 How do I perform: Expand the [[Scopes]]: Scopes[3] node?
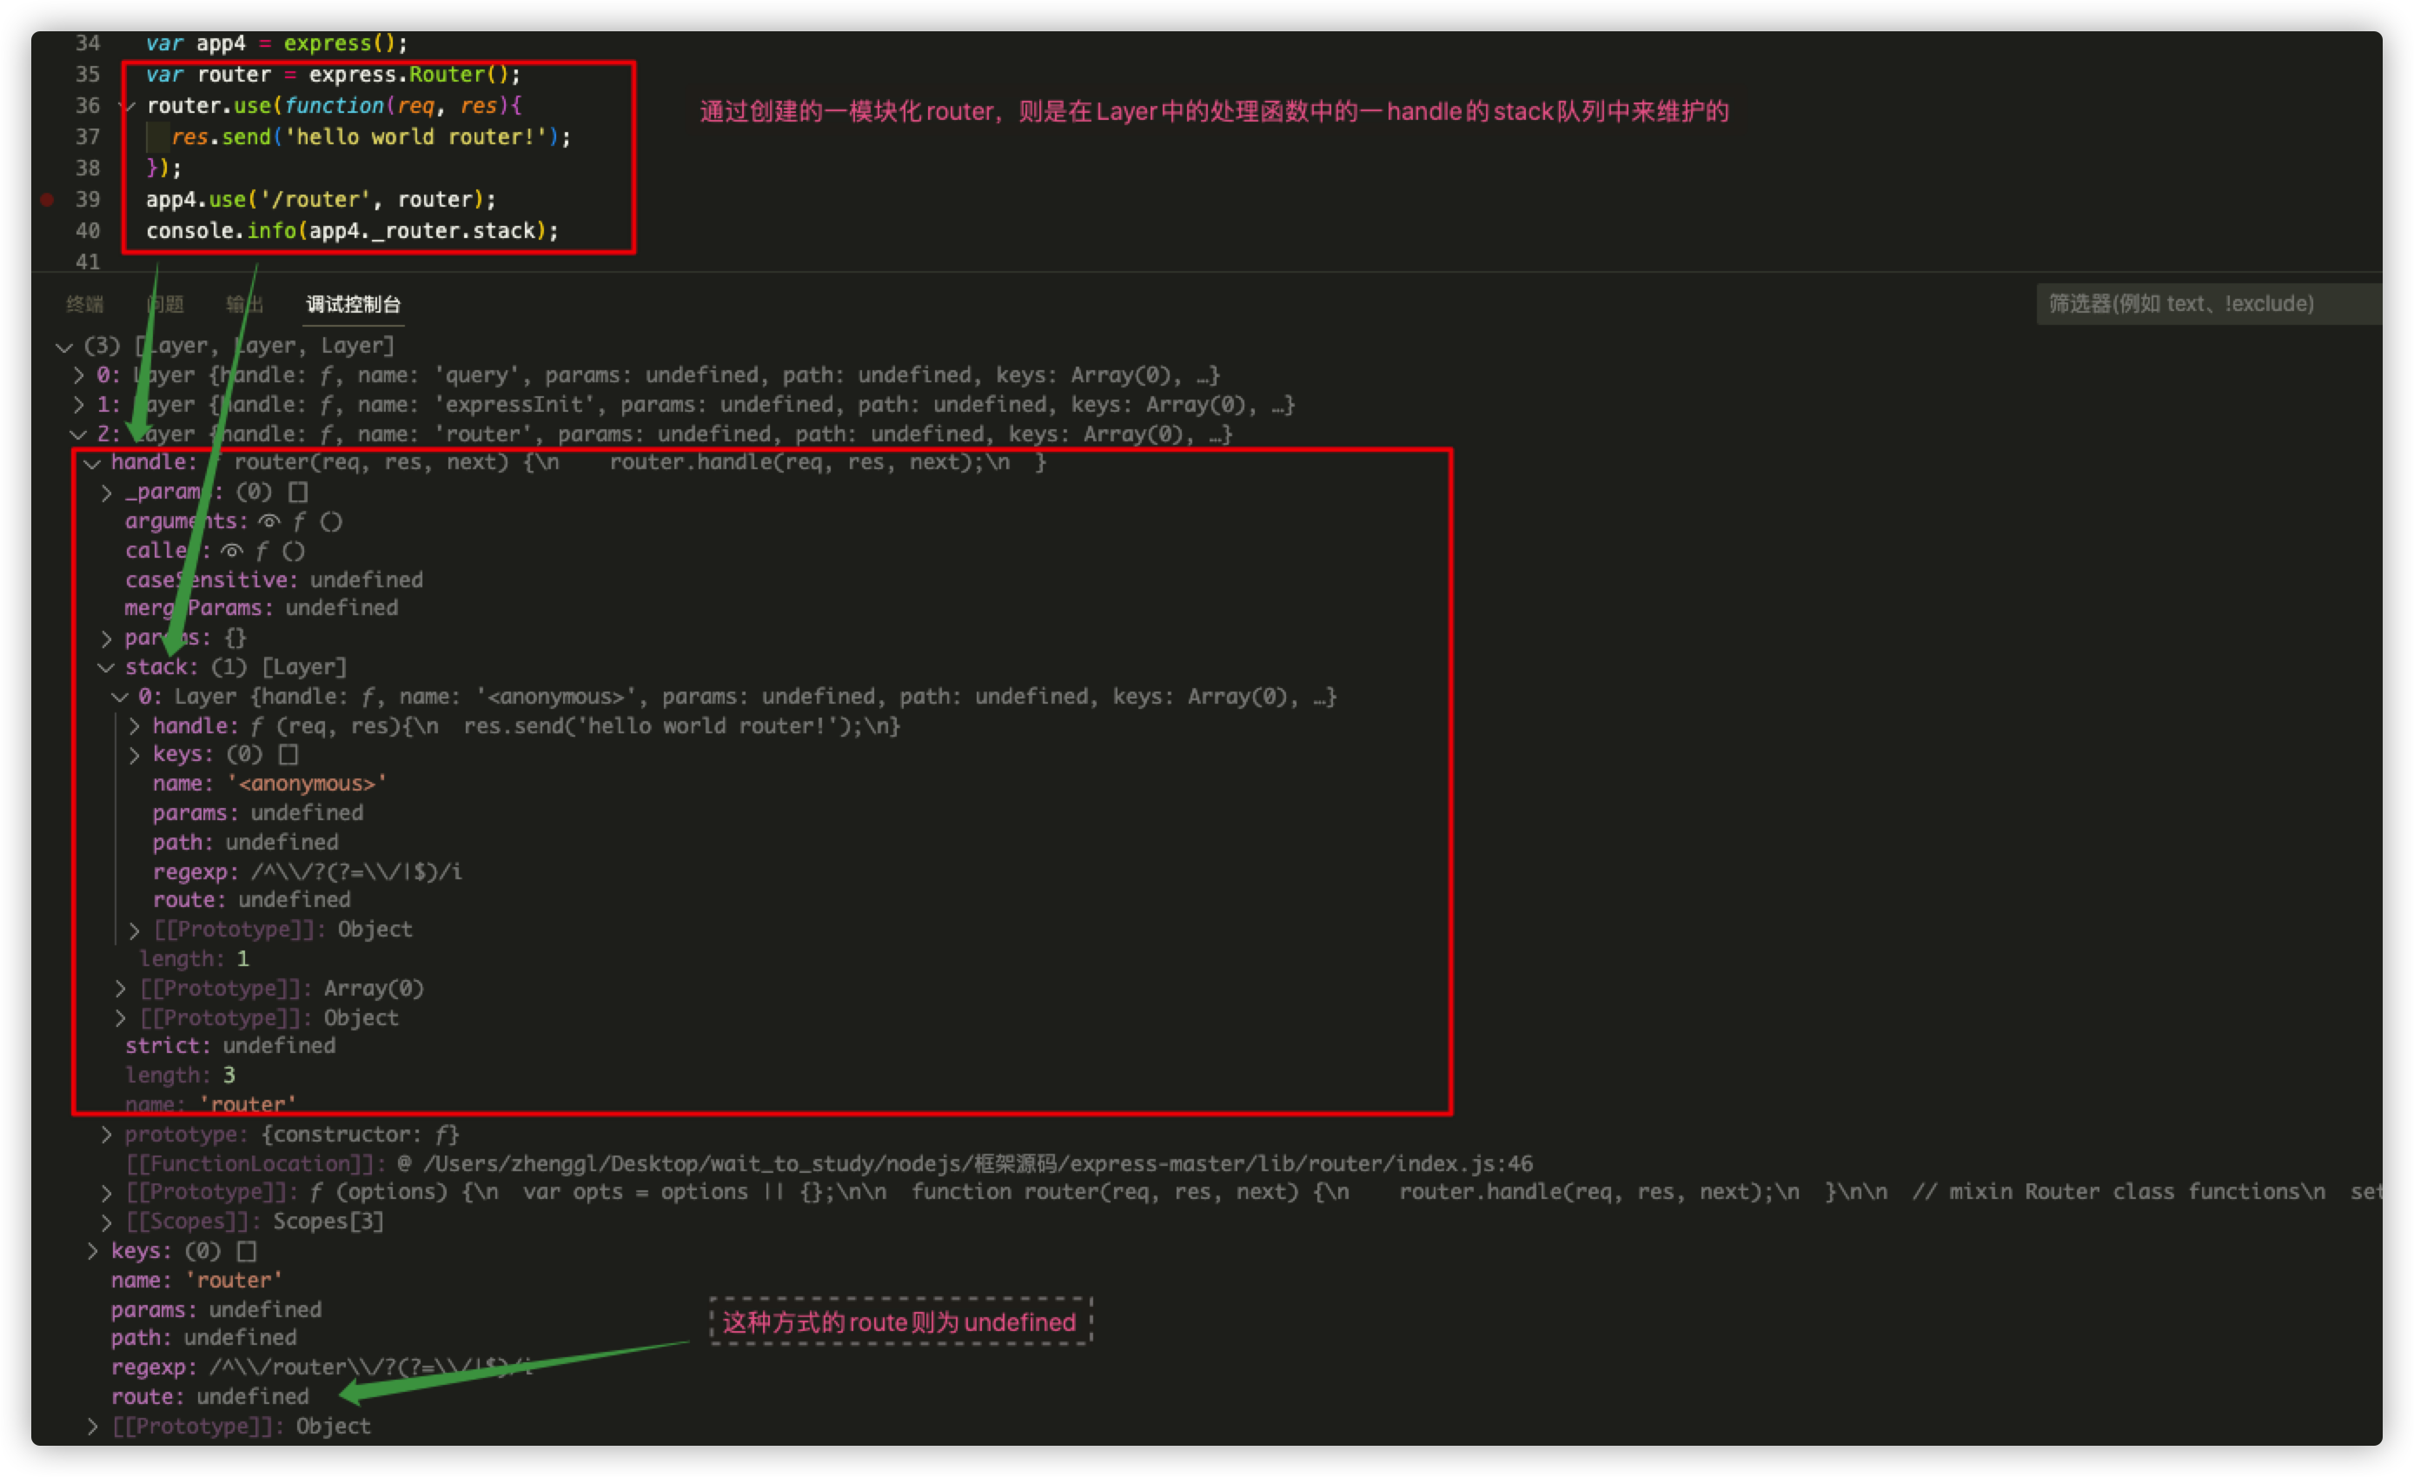(106, 1222)
